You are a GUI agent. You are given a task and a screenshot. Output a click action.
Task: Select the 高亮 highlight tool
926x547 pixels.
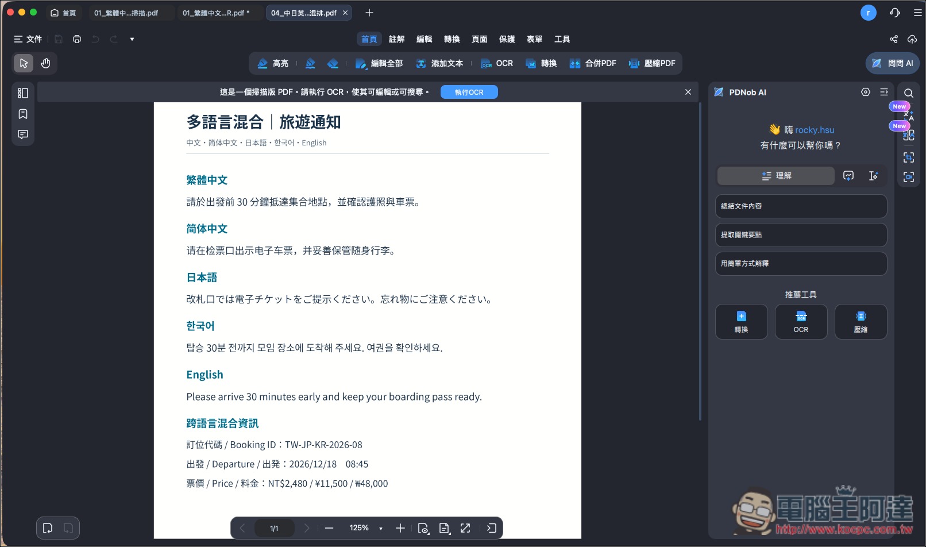(x=273, y=63)
